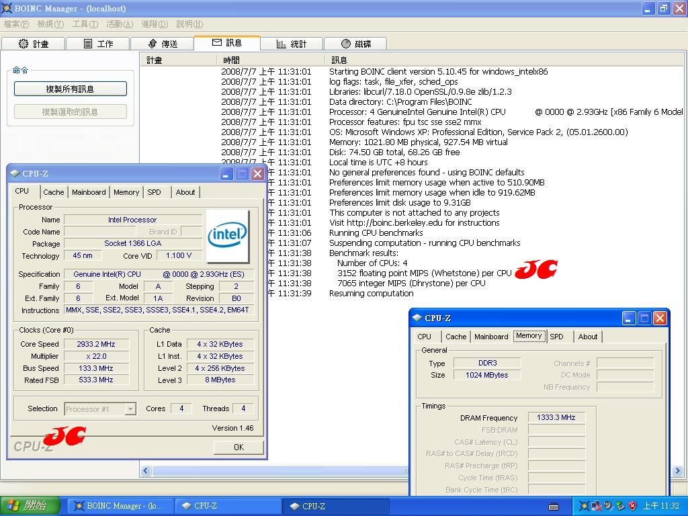The image size is (688, 516).
Task: Open Cache tab in left CPU-Z window
Action: point(54,192)
